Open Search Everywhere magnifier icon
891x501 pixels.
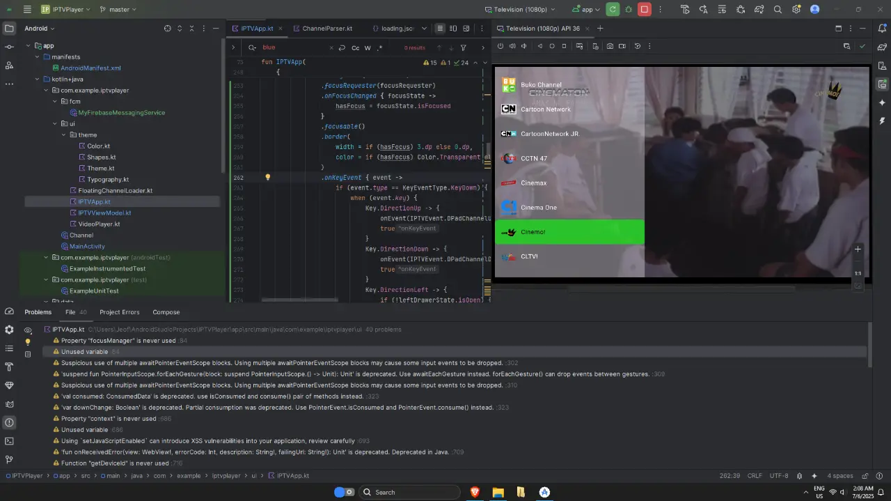pos(778,9)
